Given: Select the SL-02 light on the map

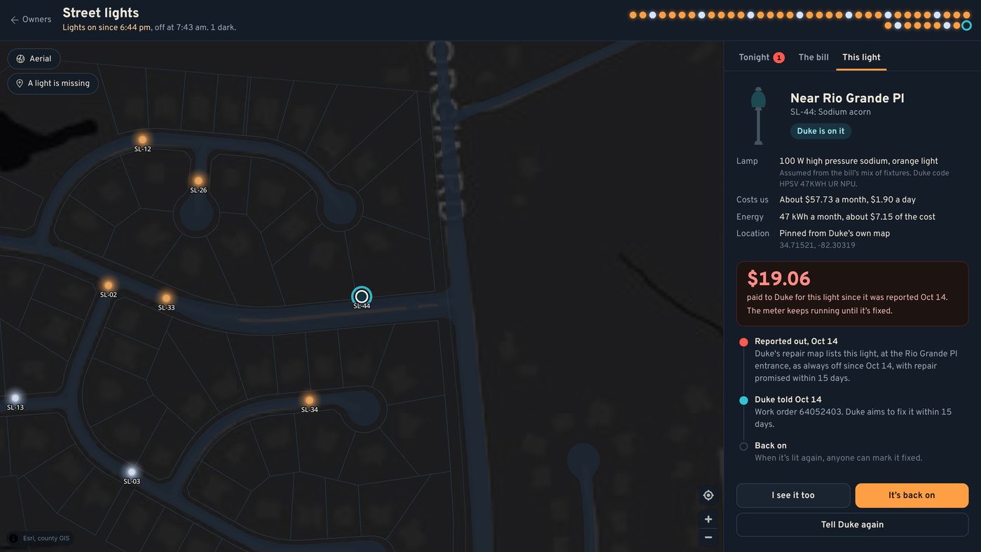Looking at the screenshot, I should [x=108, y=285].
